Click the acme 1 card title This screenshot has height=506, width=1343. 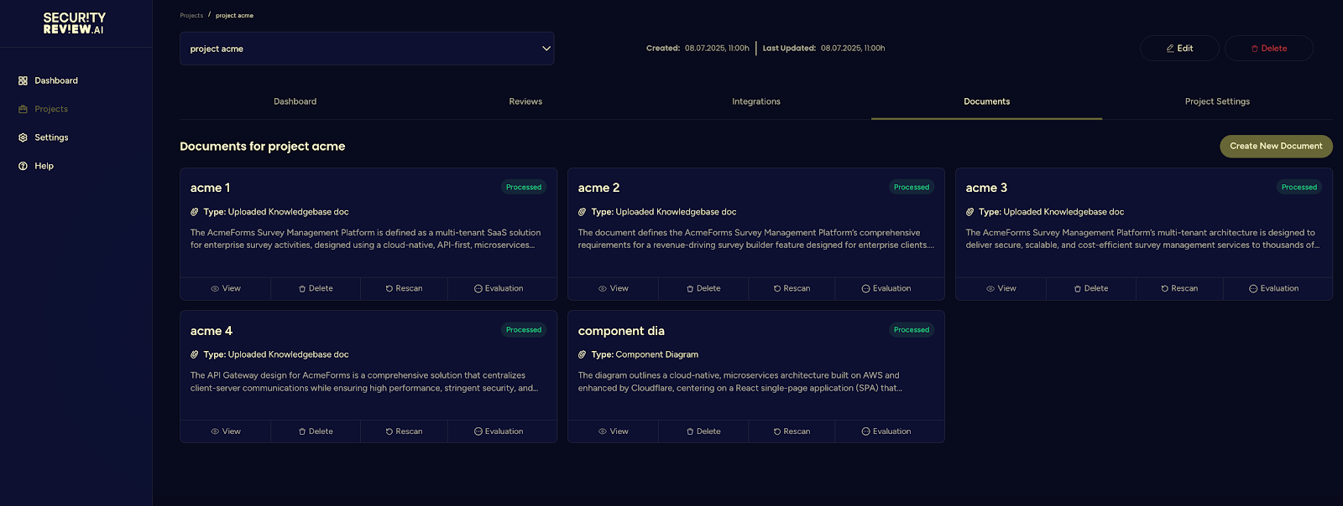click(210, 188)
